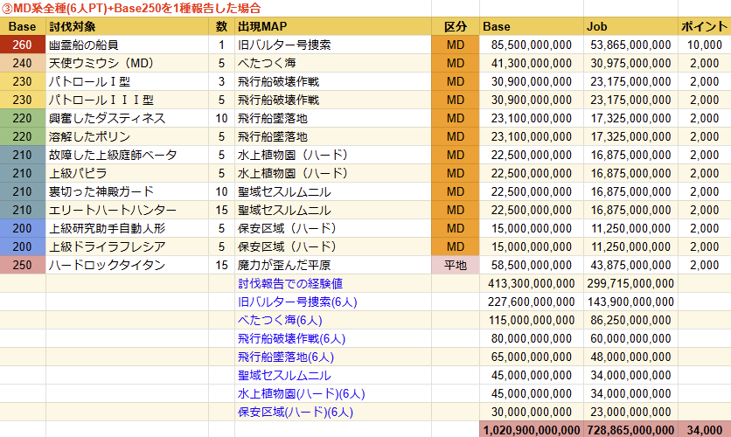Viewport: 731px width, 437px height.
Task: Open the blue 聖域セスルムニル link
Action: (284, 376)
